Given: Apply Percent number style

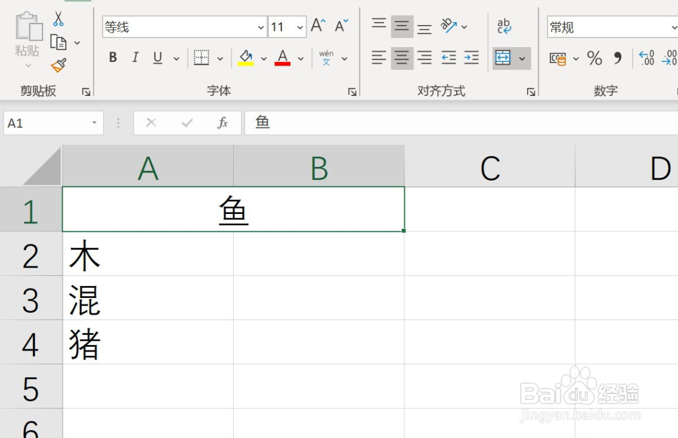Looking at the screenshot, I should pos(594,57).
